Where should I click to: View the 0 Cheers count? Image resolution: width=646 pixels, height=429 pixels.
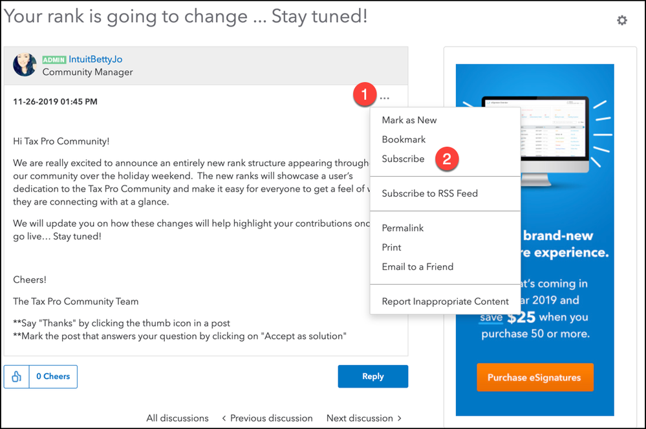(53, 377)
